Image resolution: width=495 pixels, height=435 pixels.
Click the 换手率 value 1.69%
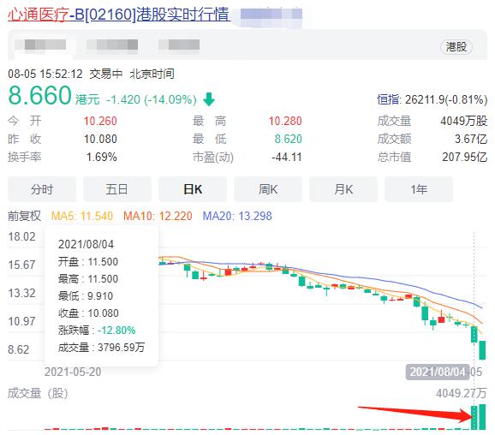[x=102, y=157]
